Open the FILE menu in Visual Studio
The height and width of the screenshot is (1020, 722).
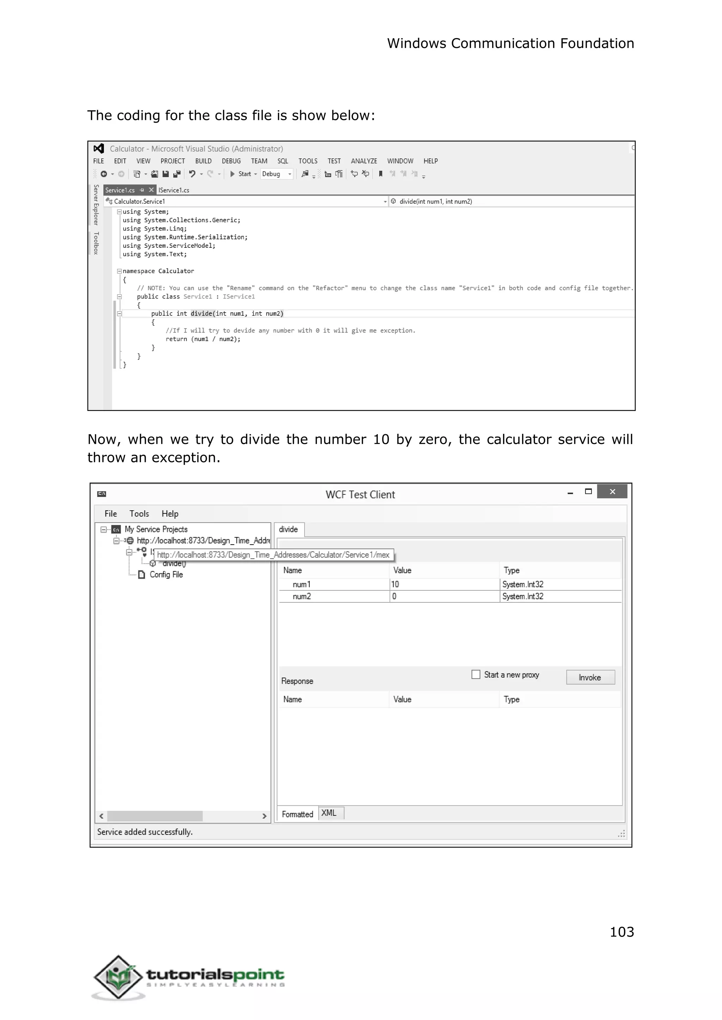(x=99, y=161)
